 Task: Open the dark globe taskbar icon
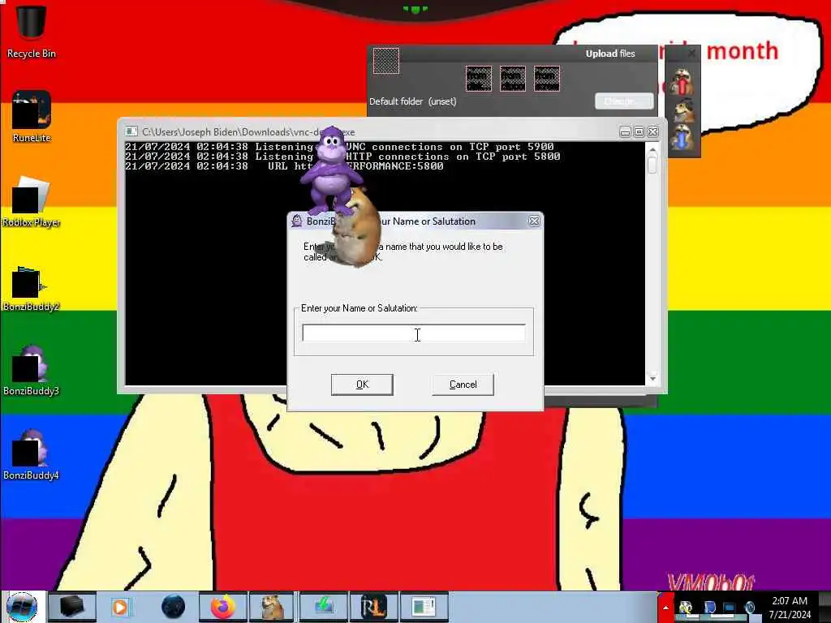pos(173,607)
